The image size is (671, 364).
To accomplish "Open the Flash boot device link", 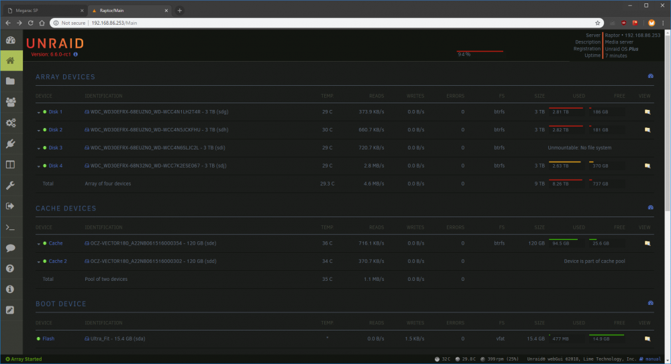I will pos(48,339).
